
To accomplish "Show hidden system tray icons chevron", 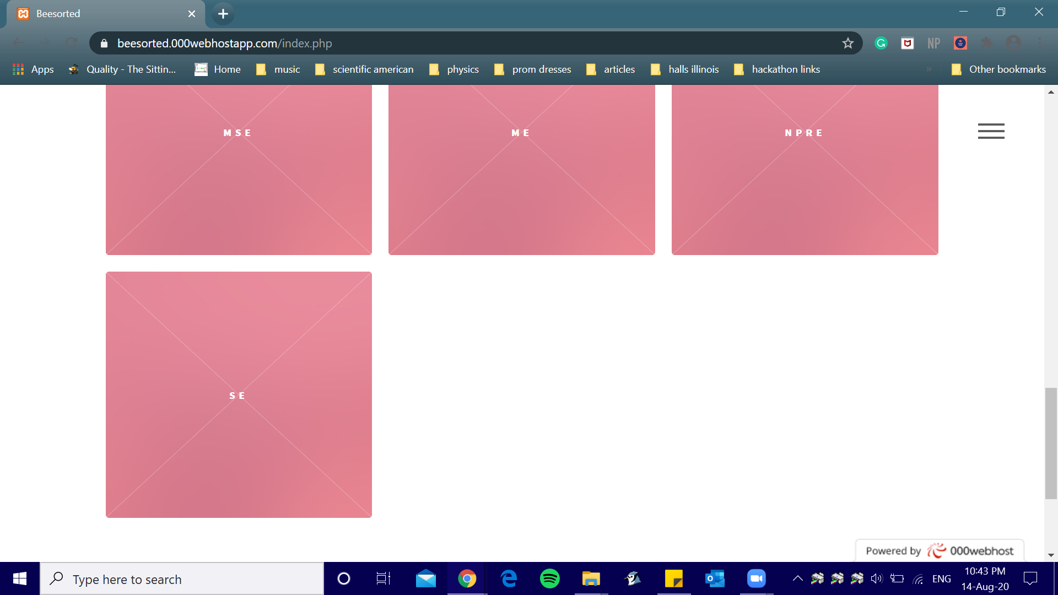I will click(x=797, y=578).
